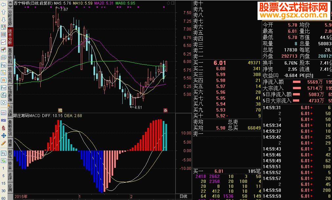
Task: Open the checklist report icon
Action: pyautogui.click(x=3, y=27)
